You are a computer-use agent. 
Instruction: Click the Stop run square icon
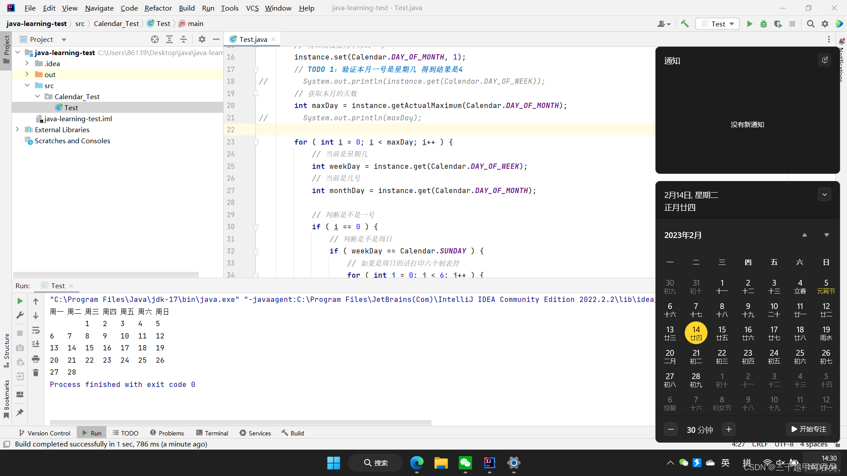792,24
